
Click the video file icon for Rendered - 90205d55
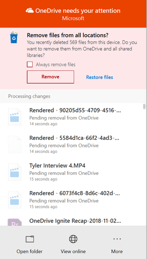pyautogui.click(x=15, y=117)
